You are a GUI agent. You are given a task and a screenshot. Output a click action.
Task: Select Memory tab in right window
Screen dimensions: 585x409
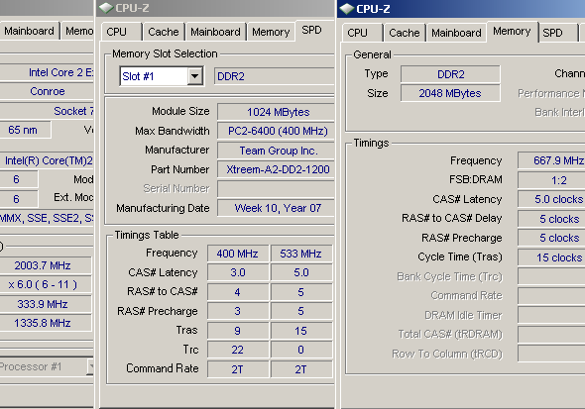coord(513,32)
